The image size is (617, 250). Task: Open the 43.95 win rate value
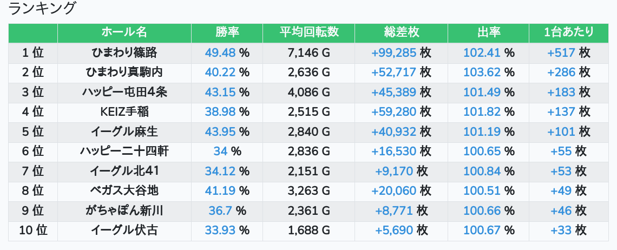pos(221,132)
